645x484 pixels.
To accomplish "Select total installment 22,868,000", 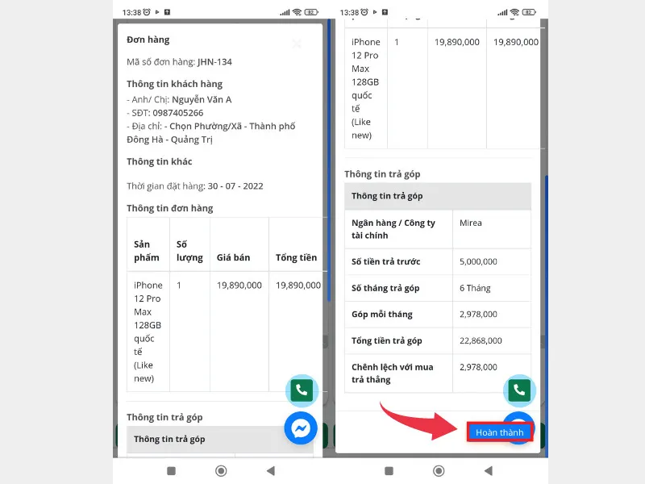I will coord(481,340).
